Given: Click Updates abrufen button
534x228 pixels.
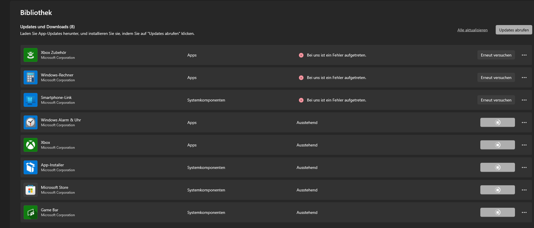Looking at the screenshot, I should 514,30.
